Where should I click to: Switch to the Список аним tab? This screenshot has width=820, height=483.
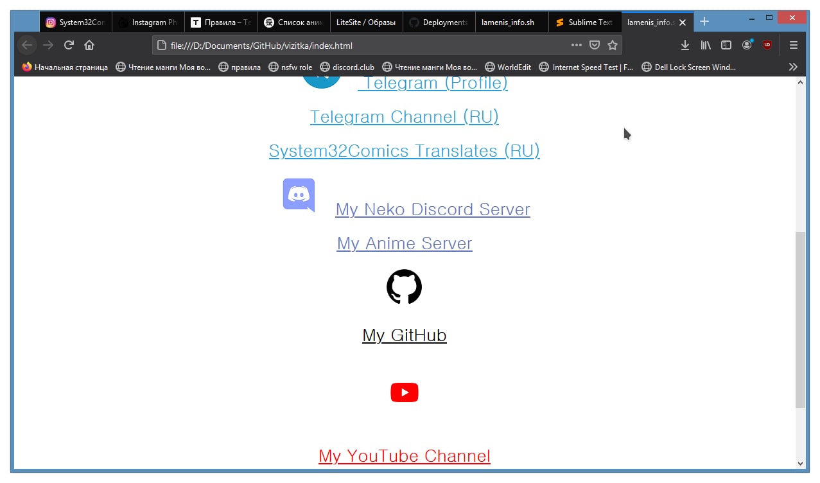(x=294, y=22)
